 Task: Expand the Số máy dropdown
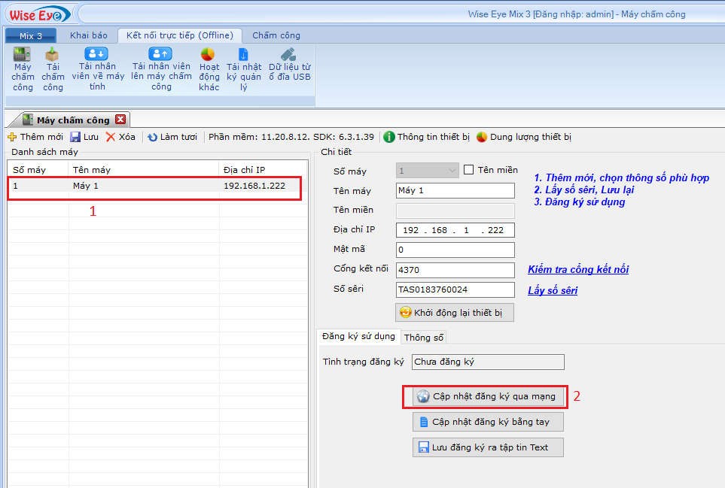452,171
